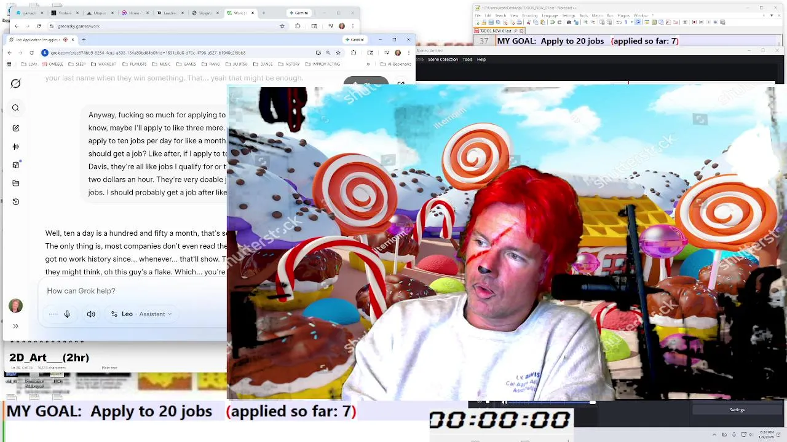The width and height of the screenshot is (787, 442).
Task: Open the DANCE bookmarks folder
Action: point(263,64)
